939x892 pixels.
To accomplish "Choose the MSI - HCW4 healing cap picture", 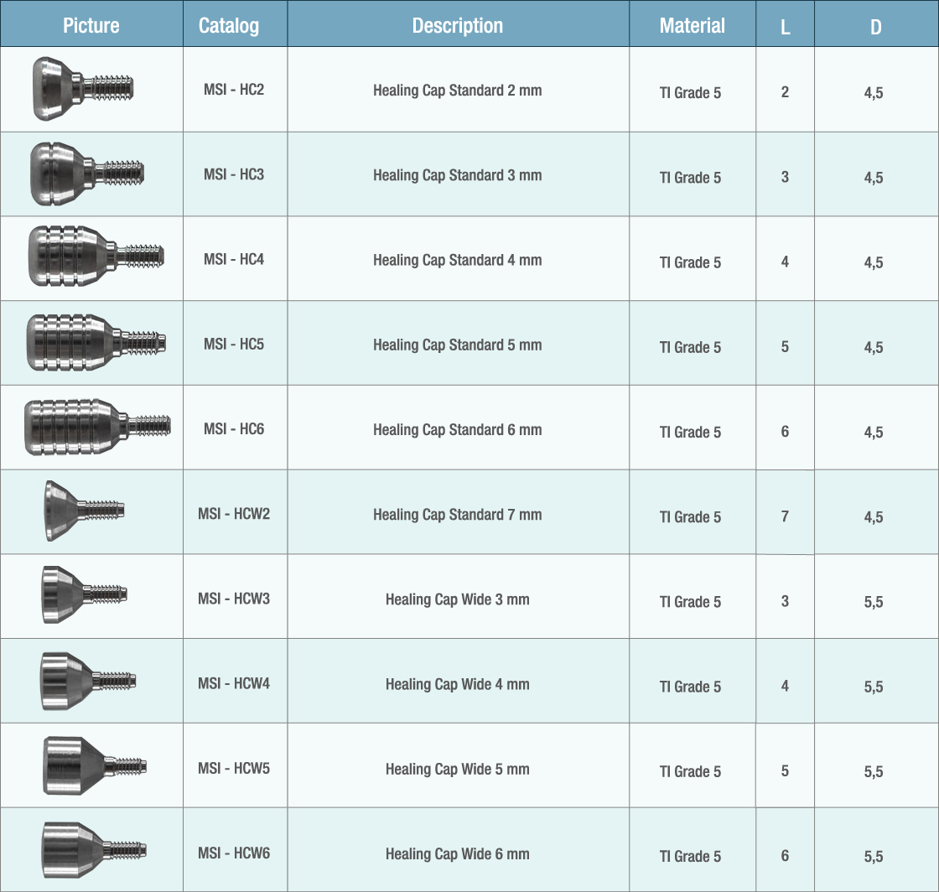I will (x=86, y=681).
